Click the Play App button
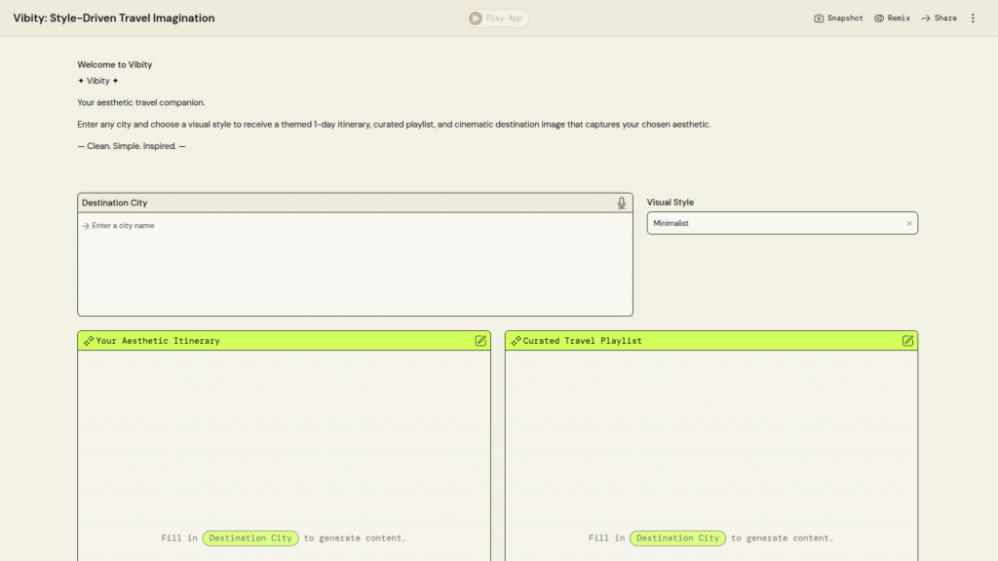This screenshot has width=998, height=561. (497, 18)
